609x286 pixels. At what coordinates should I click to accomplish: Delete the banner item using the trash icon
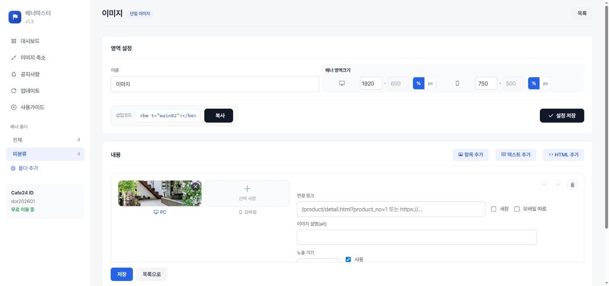(x=572, y=185)
